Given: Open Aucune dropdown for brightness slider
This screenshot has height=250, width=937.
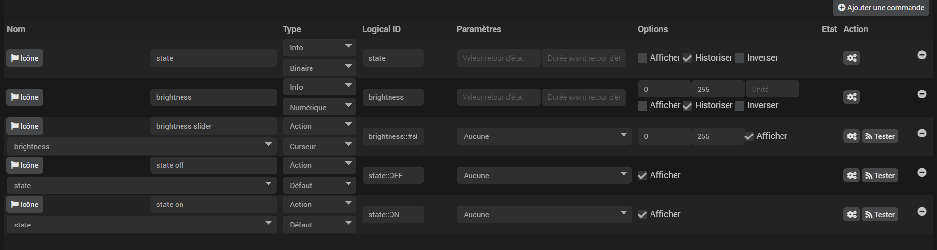Looking at the screenshot, I should click(x=544, y=136).
